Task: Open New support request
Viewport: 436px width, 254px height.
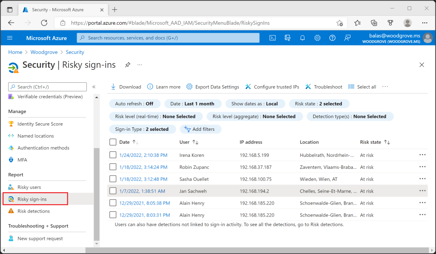Action: pyautogui.click(x=40, y=238)
